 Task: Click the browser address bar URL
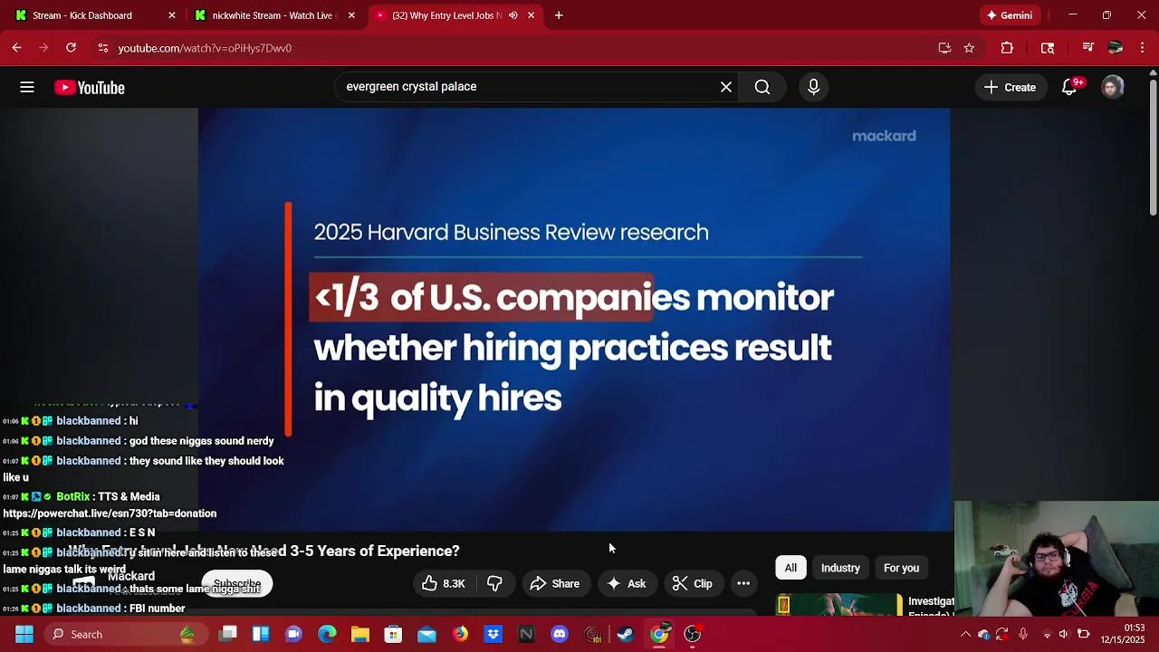(x=205, y=48)
